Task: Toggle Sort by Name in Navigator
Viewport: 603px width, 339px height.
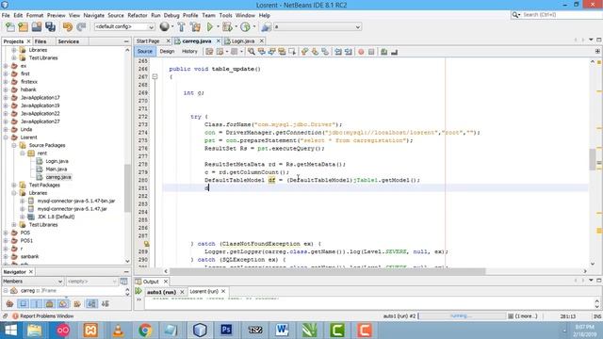Action: coord(91,304)
